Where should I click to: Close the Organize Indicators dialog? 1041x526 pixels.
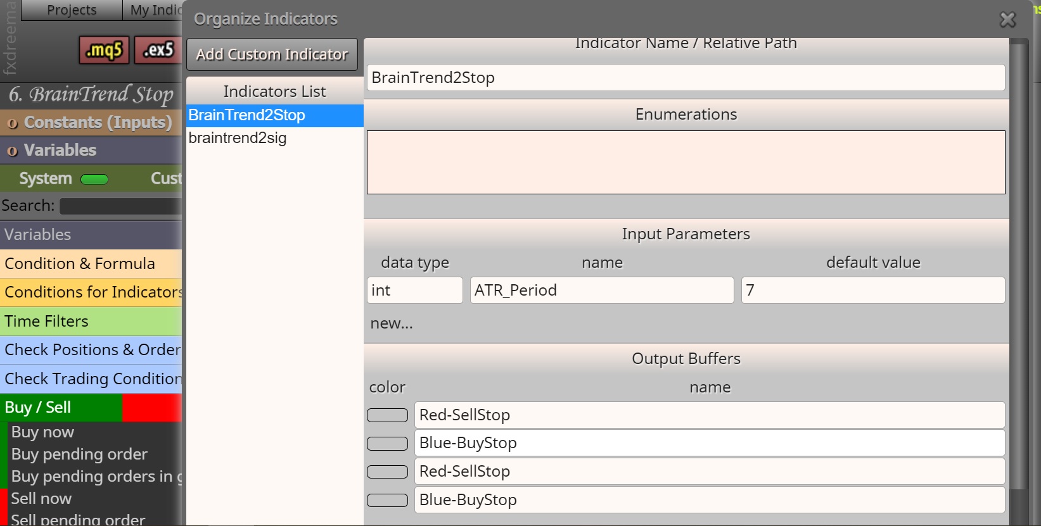1007,20
